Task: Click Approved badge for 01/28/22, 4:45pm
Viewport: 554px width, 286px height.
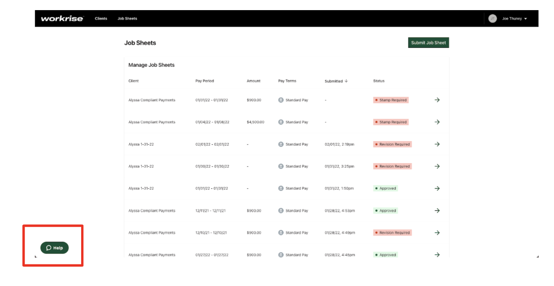Action: click(x=386, y=255)
